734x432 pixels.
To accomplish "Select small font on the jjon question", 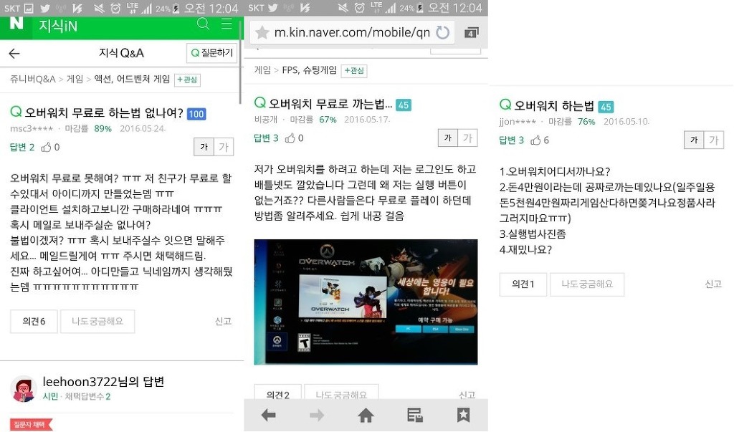I will (694, 140).
